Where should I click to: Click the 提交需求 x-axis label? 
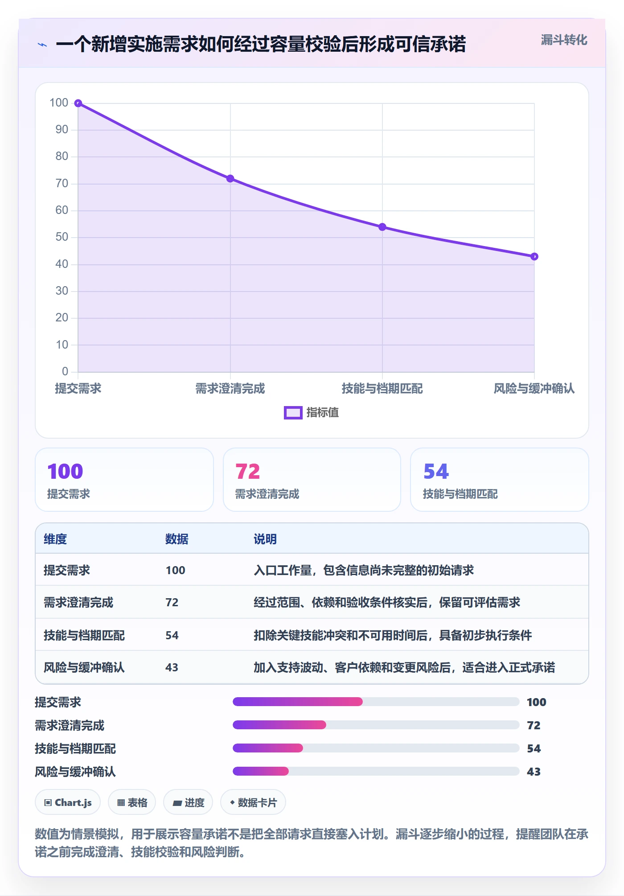pyautogui.click(x=78, y=389)
